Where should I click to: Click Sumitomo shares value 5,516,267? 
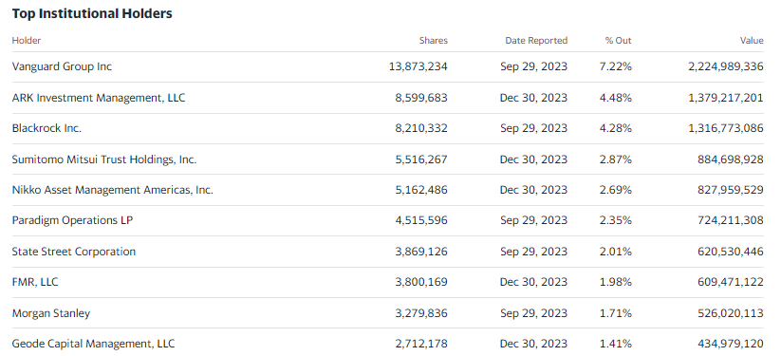tap(421, 159)
